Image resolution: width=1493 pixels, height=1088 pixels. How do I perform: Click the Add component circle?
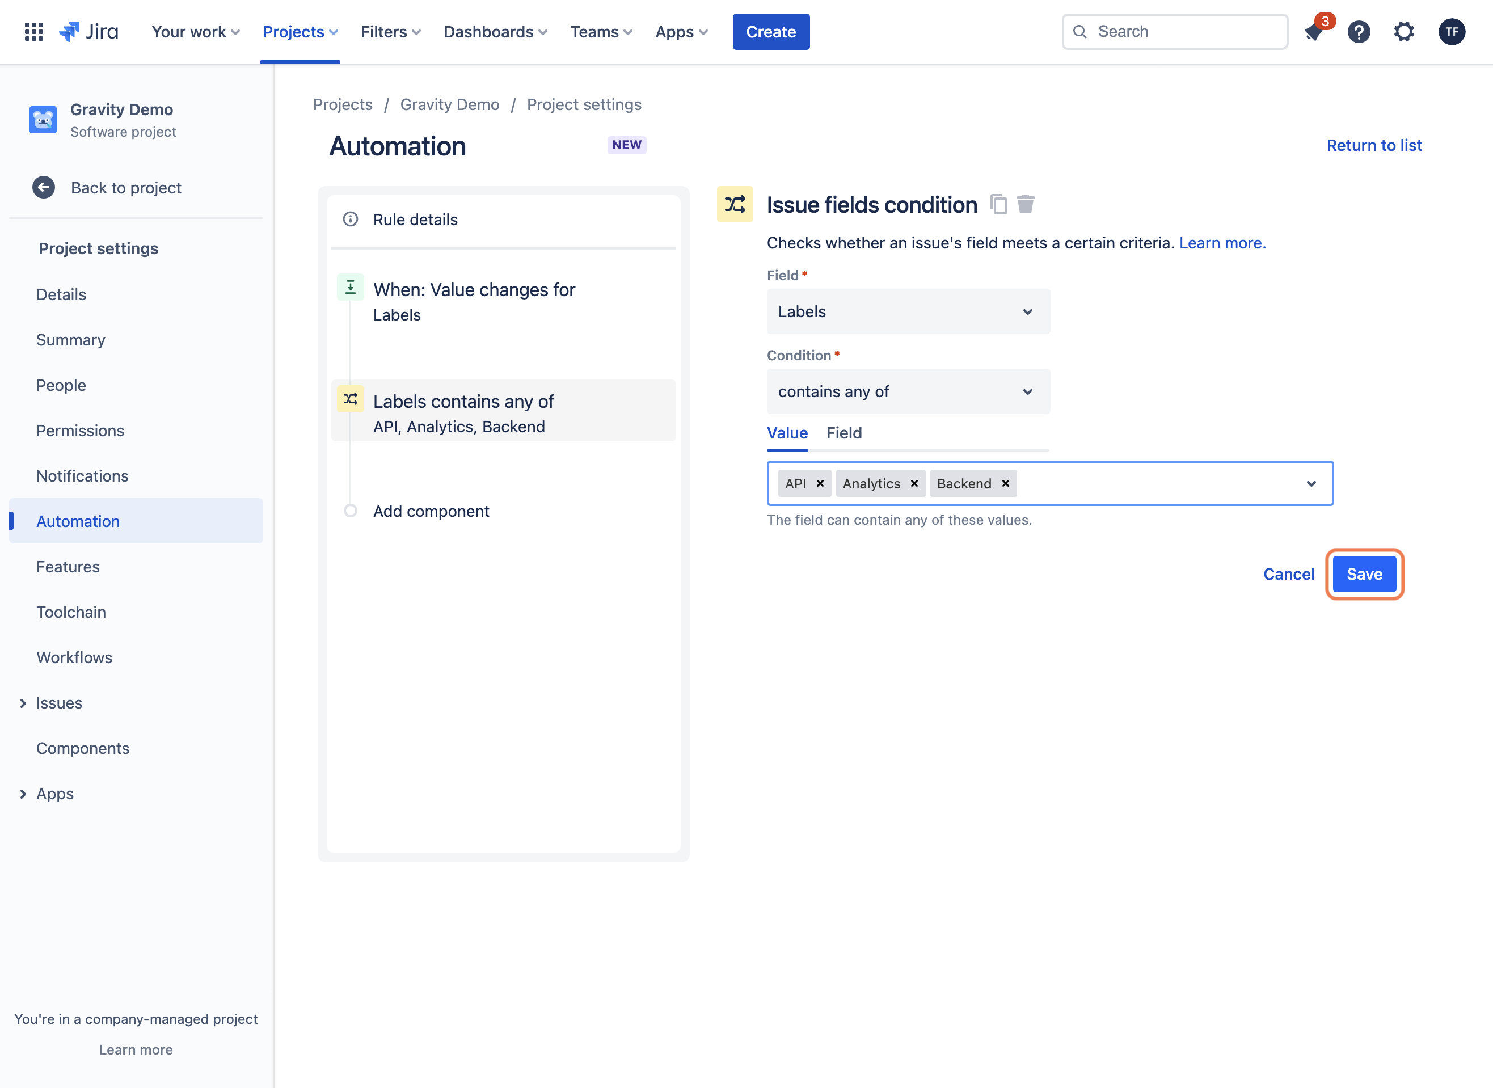[x=351, y=511]
